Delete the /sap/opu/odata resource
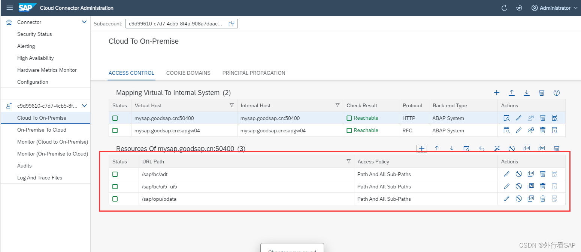 (x=543, y=199)
